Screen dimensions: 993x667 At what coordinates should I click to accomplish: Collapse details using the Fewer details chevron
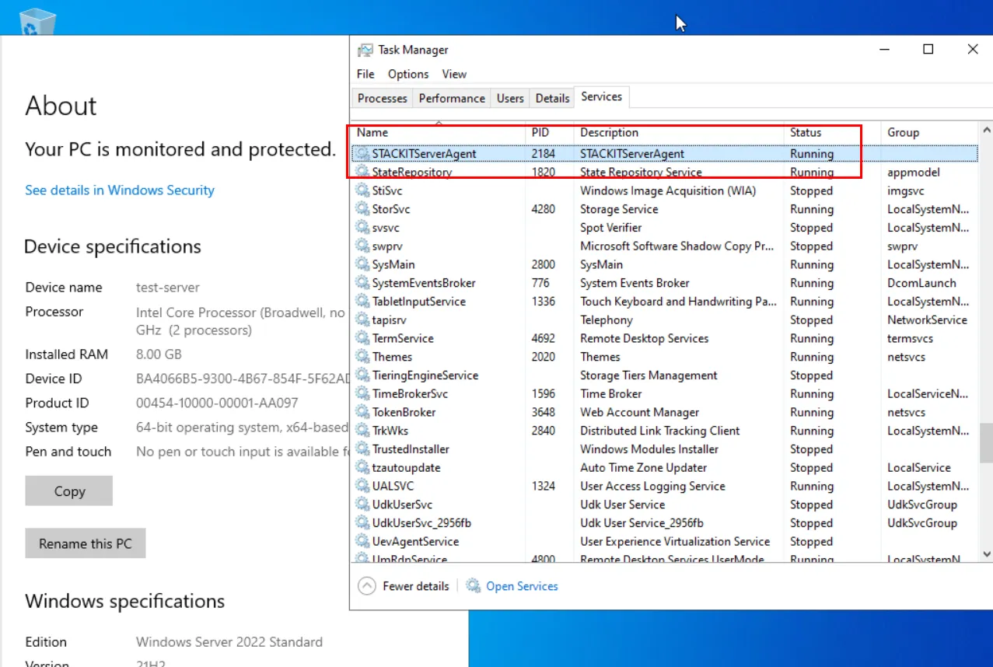[x=366, y=585]
